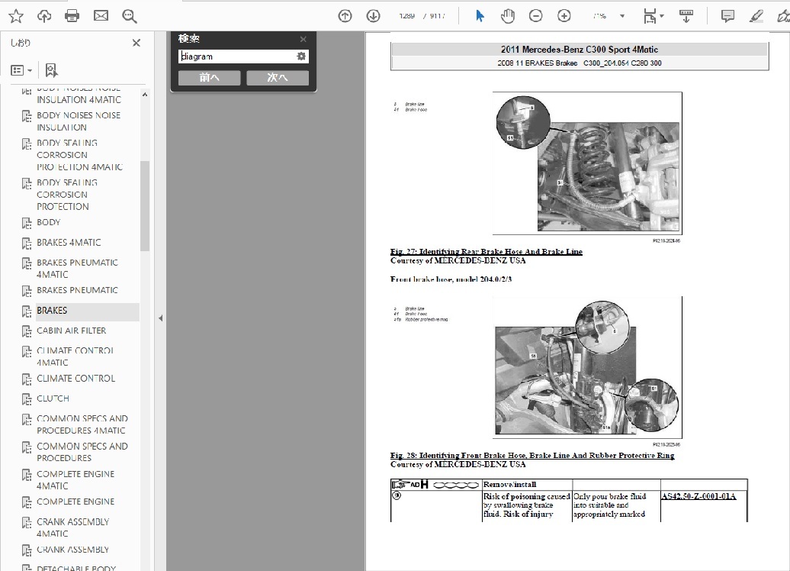
Task: Zoom out with the minus icon
Action: click(535, 16)
